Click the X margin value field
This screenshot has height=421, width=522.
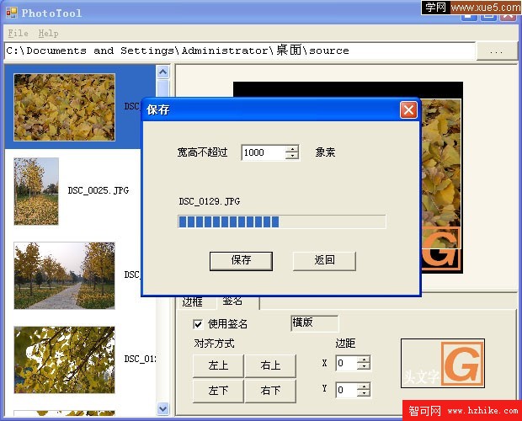click(x=347, y=363)
